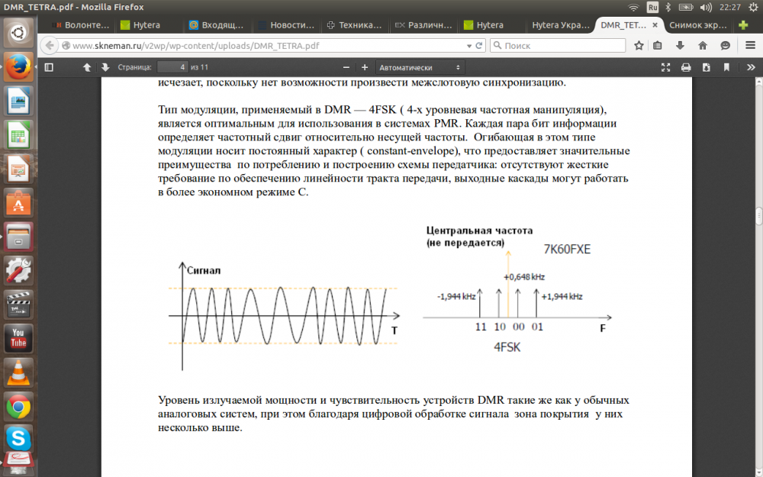Launch LibreOffice Writer from dock

tap(18, 101)
